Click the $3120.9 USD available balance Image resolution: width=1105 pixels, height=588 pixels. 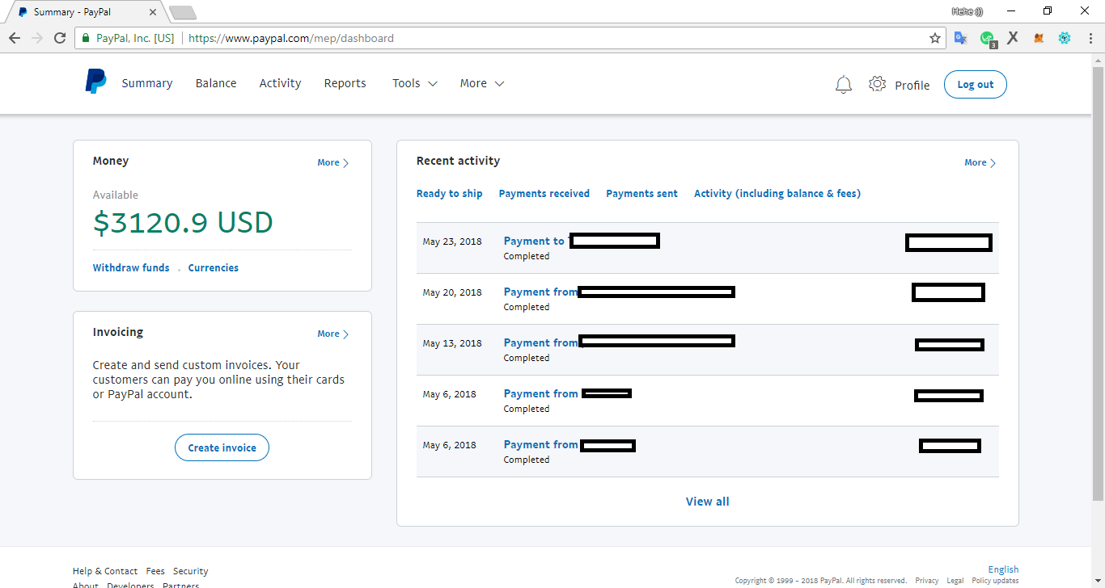coord(183,223)
